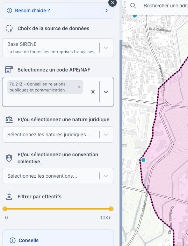The image size is (188, 246).
Task: Click the chevron arrow on the Besoin d'aide banner
Action: click(107, 11)
